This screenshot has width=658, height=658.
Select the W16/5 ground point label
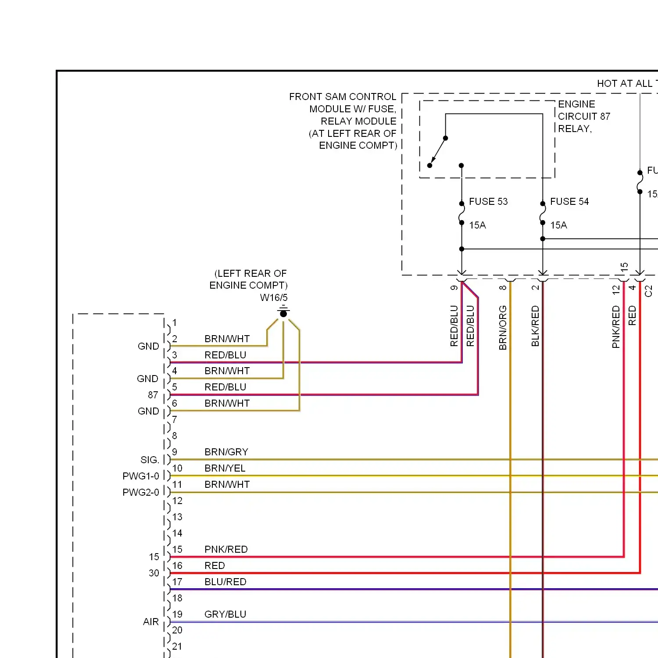click(x=274, y=297)
